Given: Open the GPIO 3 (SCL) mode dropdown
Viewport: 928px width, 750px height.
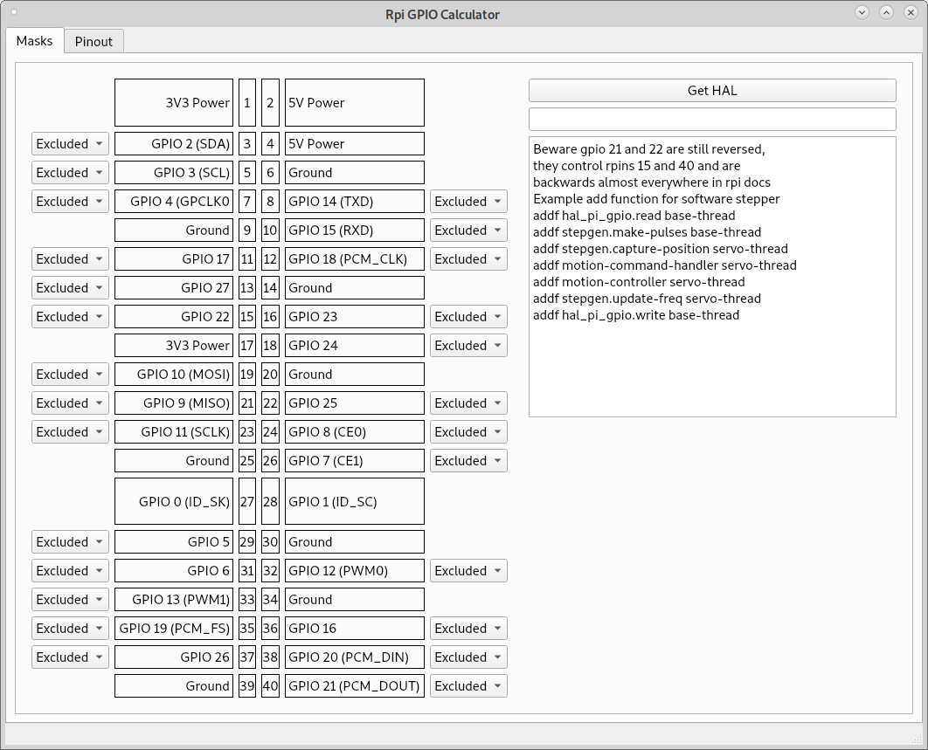Looking at the screenshot, I should [x=70, y=173].
